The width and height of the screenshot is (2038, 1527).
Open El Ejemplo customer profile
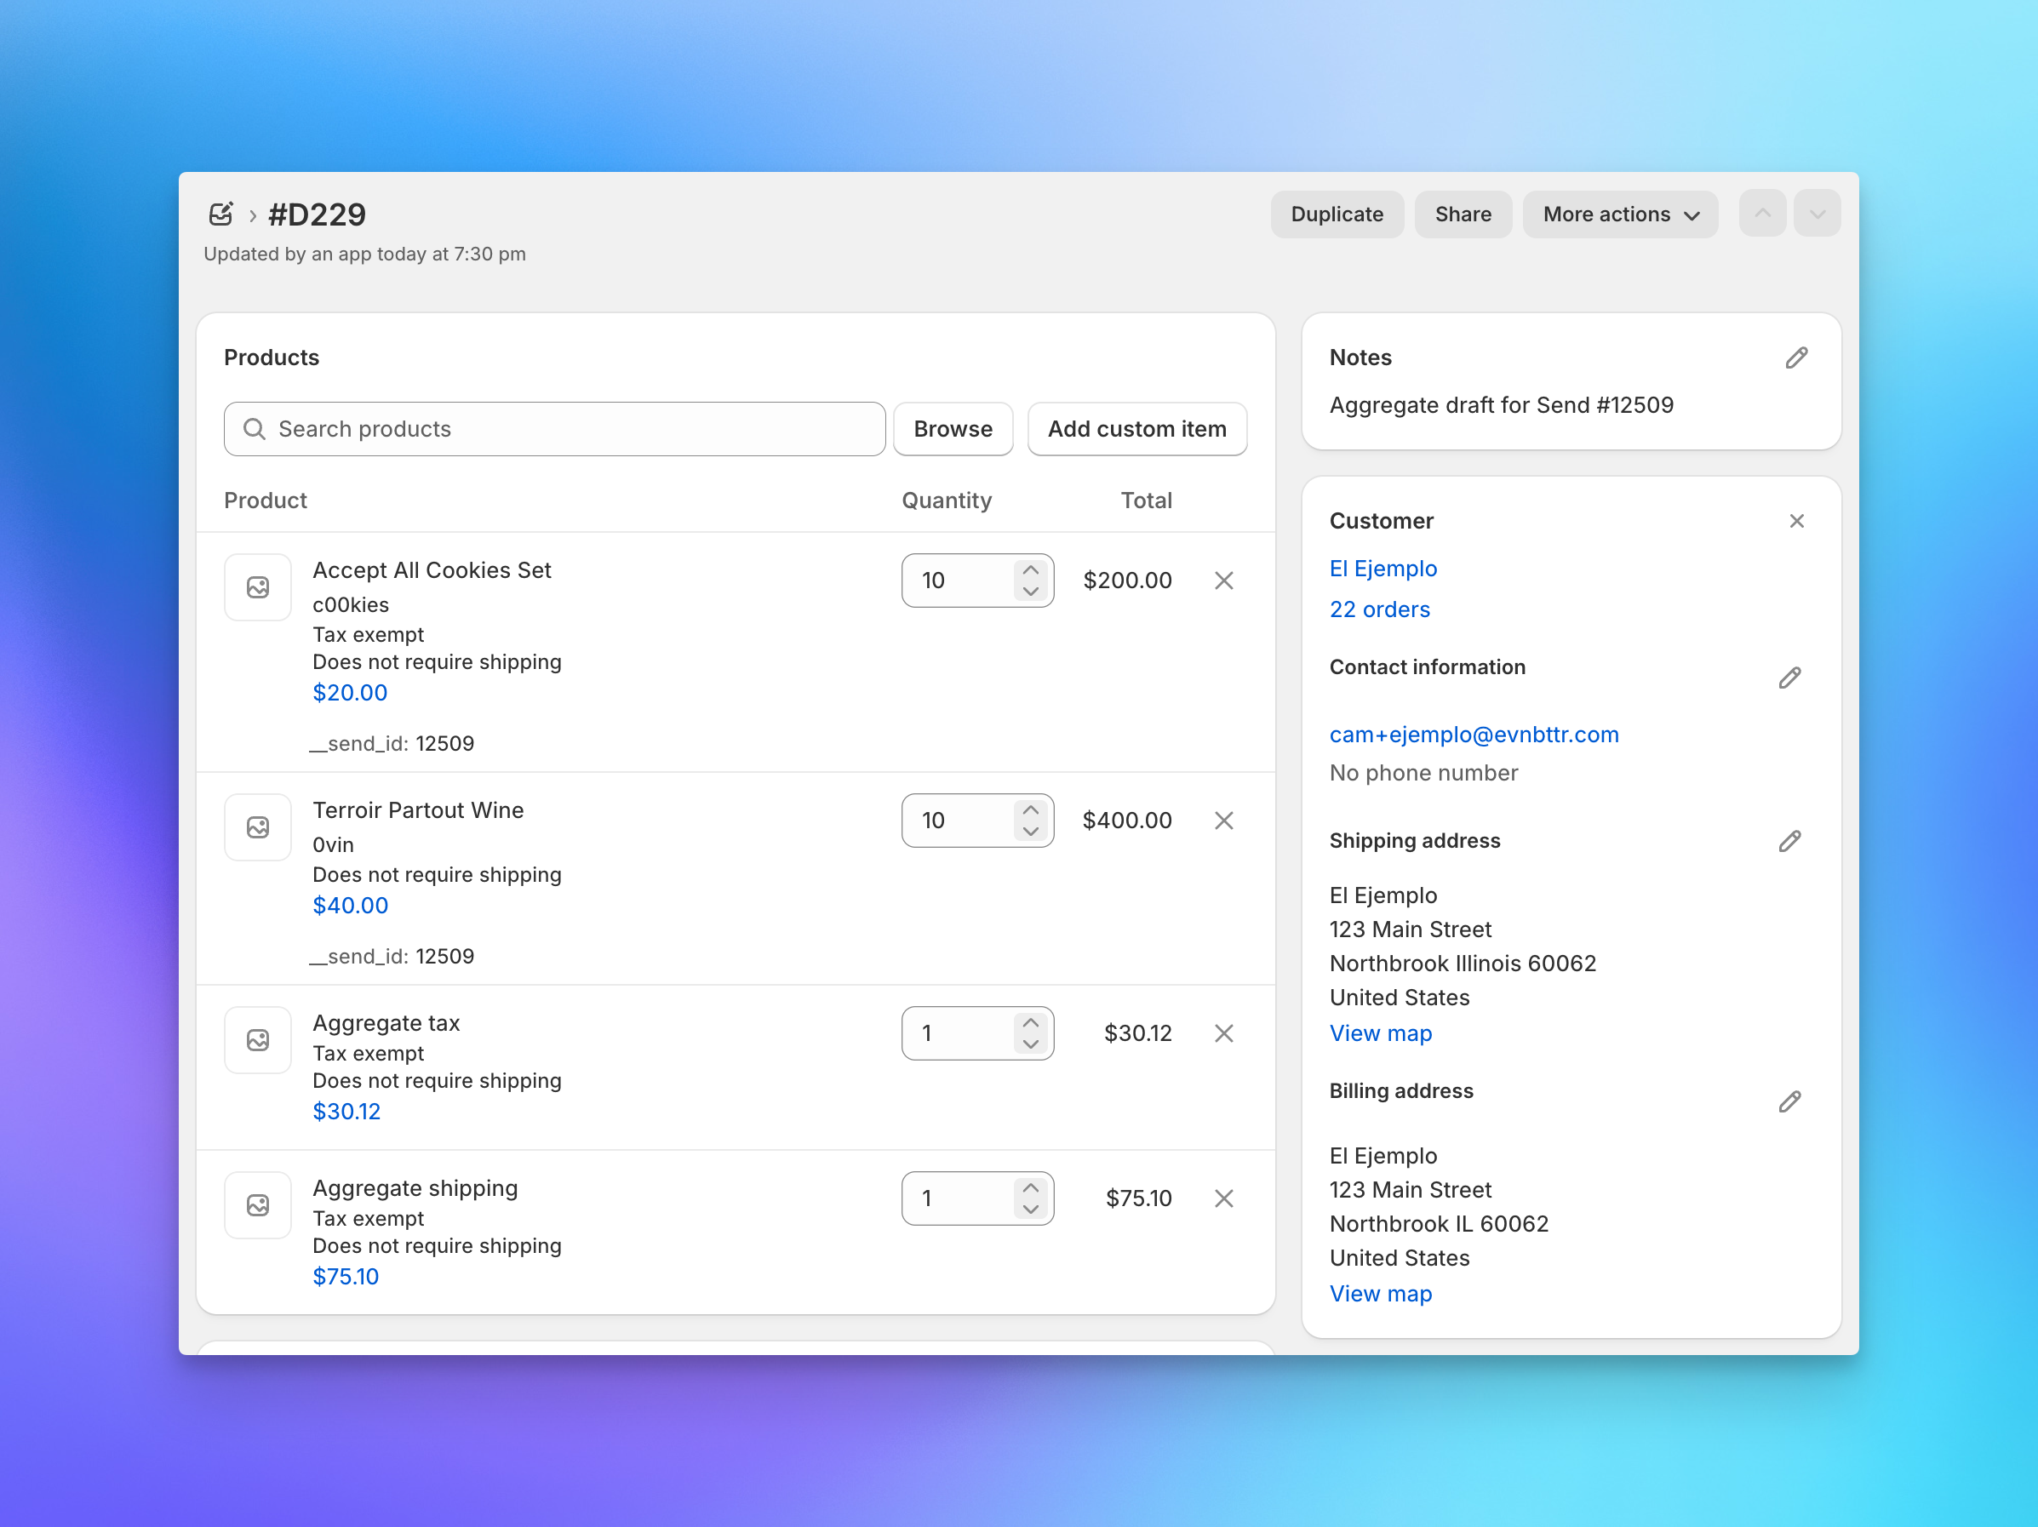(1383, 569)
